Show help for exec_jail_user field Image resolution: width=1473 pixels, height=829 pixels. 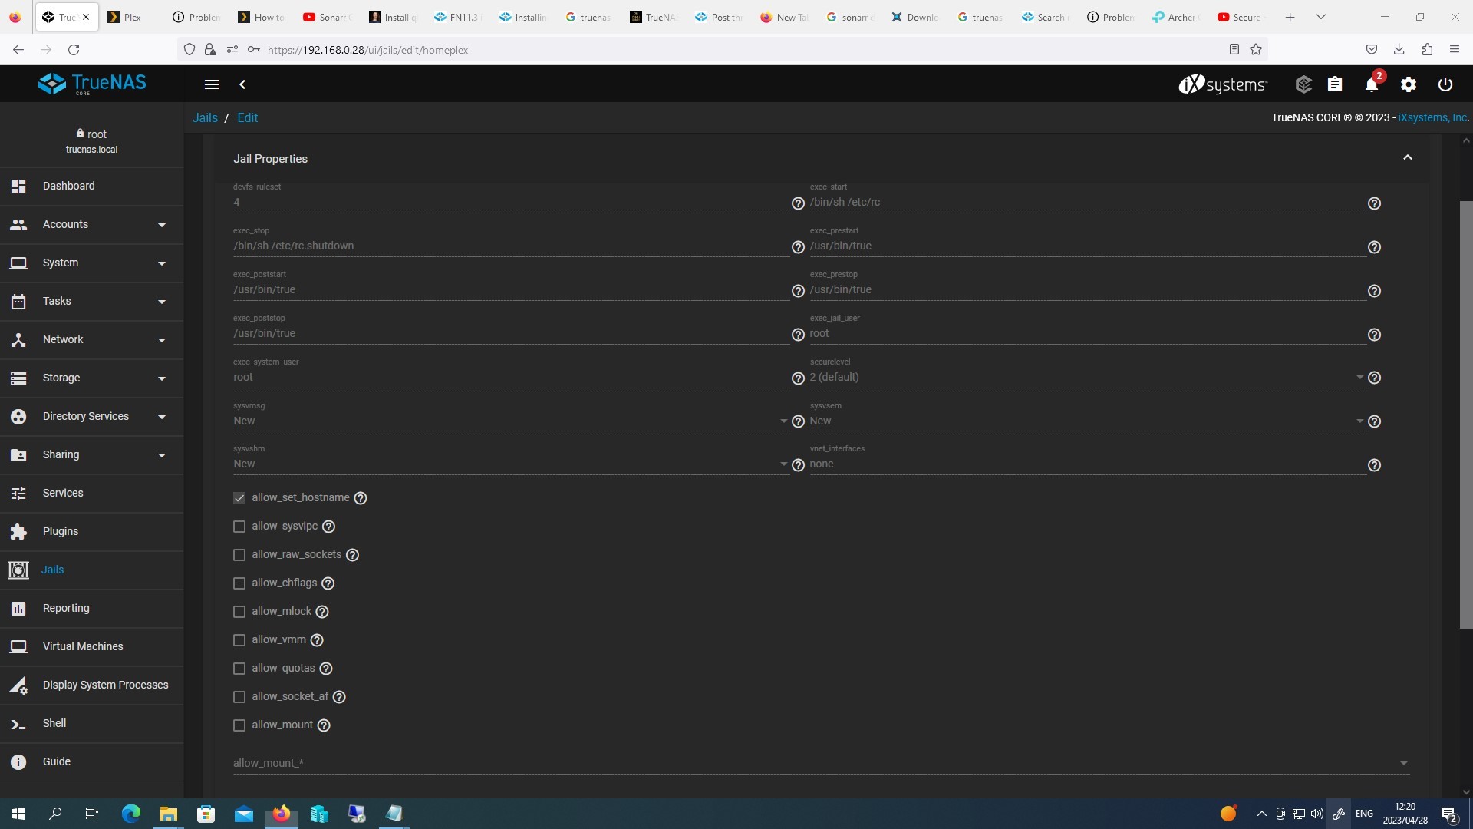point(1374,335)
